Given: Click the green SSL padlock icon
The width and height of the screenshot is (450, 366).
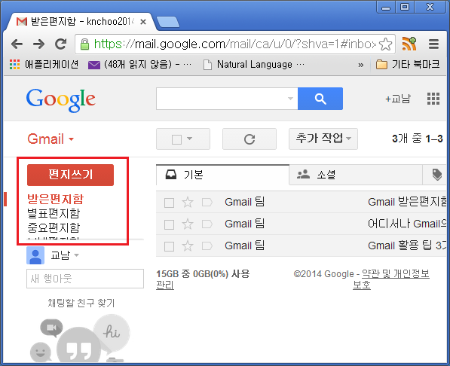Looking at the screenshot, I should (x=84, y=44).
